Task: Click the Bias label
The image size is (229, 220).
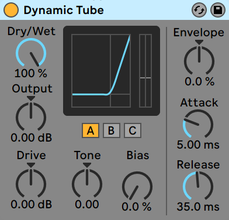Action: click(138, 155)
